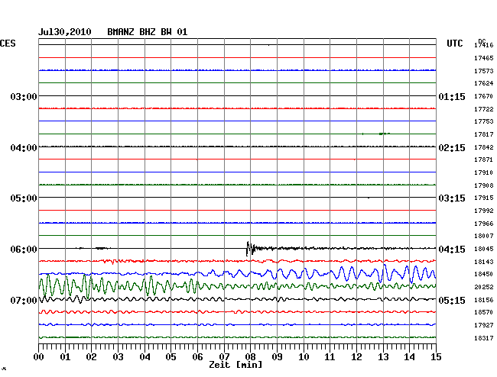Viewport: 497px width, 377px height.
Task: Click the DC value "17966"
Action: pyautogui.click(x=484, y=224)
